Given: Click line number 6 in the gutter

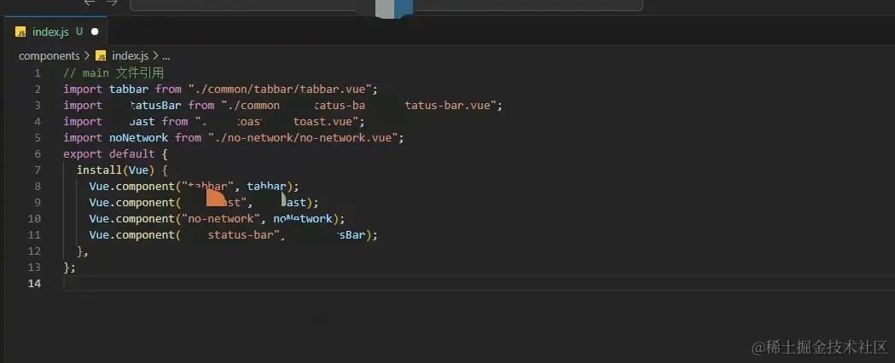Looking at the screenshot, I should (x=38, y=154).
